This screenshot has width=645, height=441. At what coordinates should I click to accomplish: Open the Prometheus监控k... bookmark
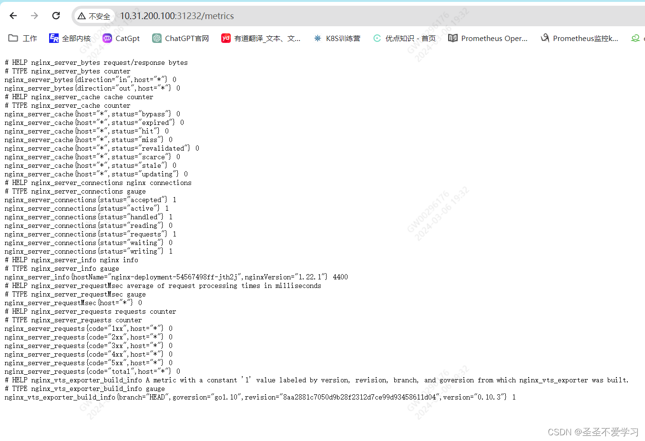579,38
